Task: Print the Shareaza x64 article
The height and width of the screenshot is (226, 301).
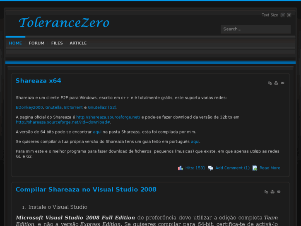Action: (276, 83)
